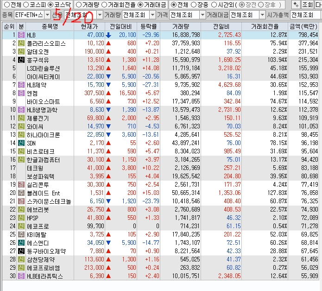Screen dimensions: 322x291
Task: Click the 증 badge on the HLB row
Action: [x=21, y=35]
